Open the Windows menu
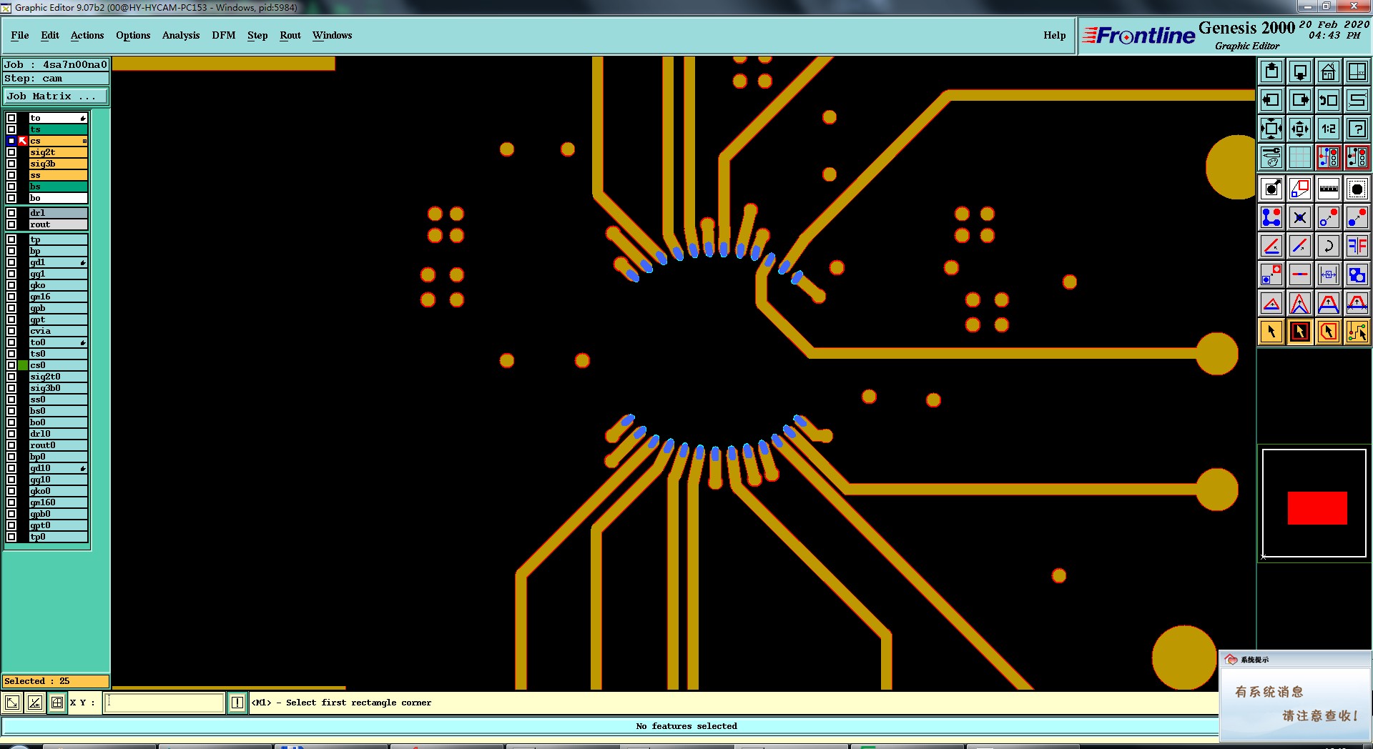1373x749 pixels. (x=332, y=35)
